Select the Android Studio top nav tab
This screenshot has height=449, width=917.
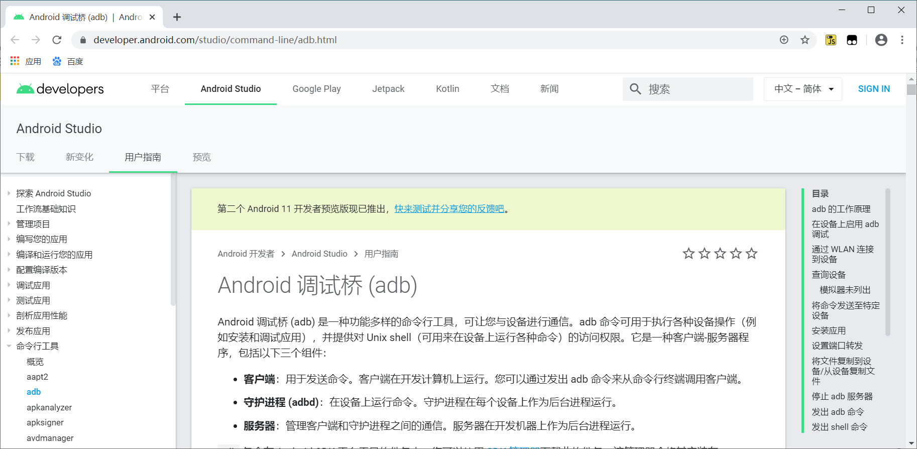231,89
